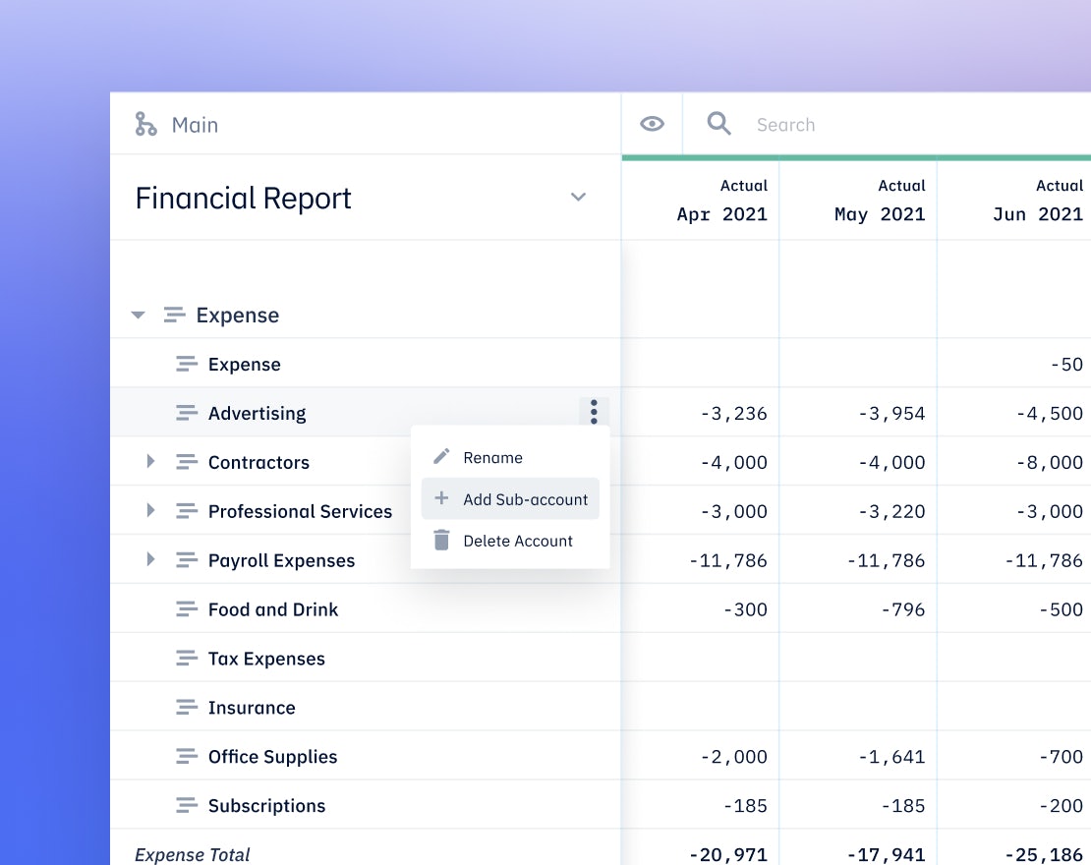Click the drag handle icon beside Advertising
The height and width of the screenshot is (865, 1091).
tap(187, 413)
